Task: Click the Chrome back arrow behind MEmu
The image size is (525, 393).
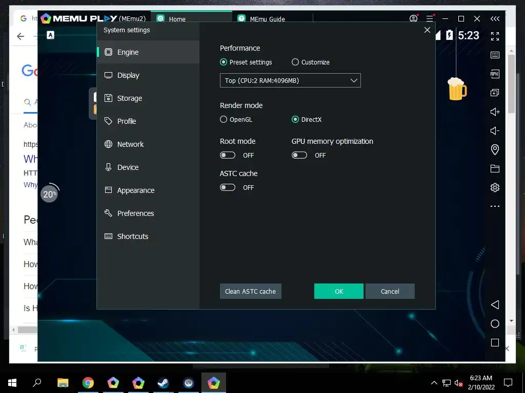Action: pyautogui.click(x=21, y=36)
